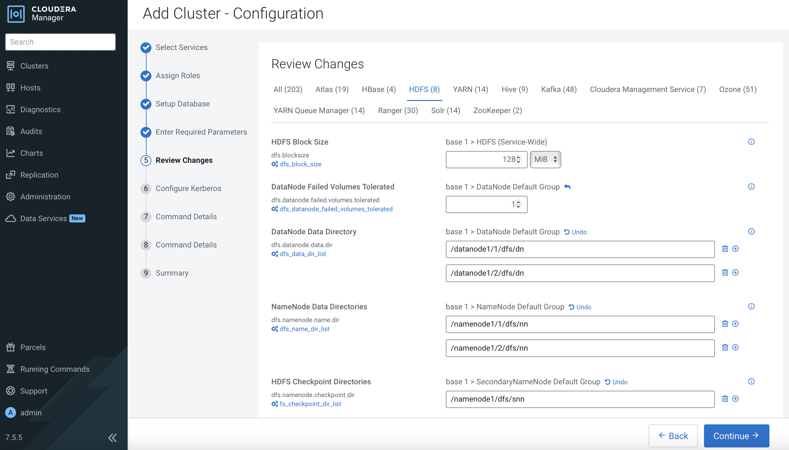Screen dimensions: 789x450
Task: Click the Continue button
Action: (x=736, y=436)
